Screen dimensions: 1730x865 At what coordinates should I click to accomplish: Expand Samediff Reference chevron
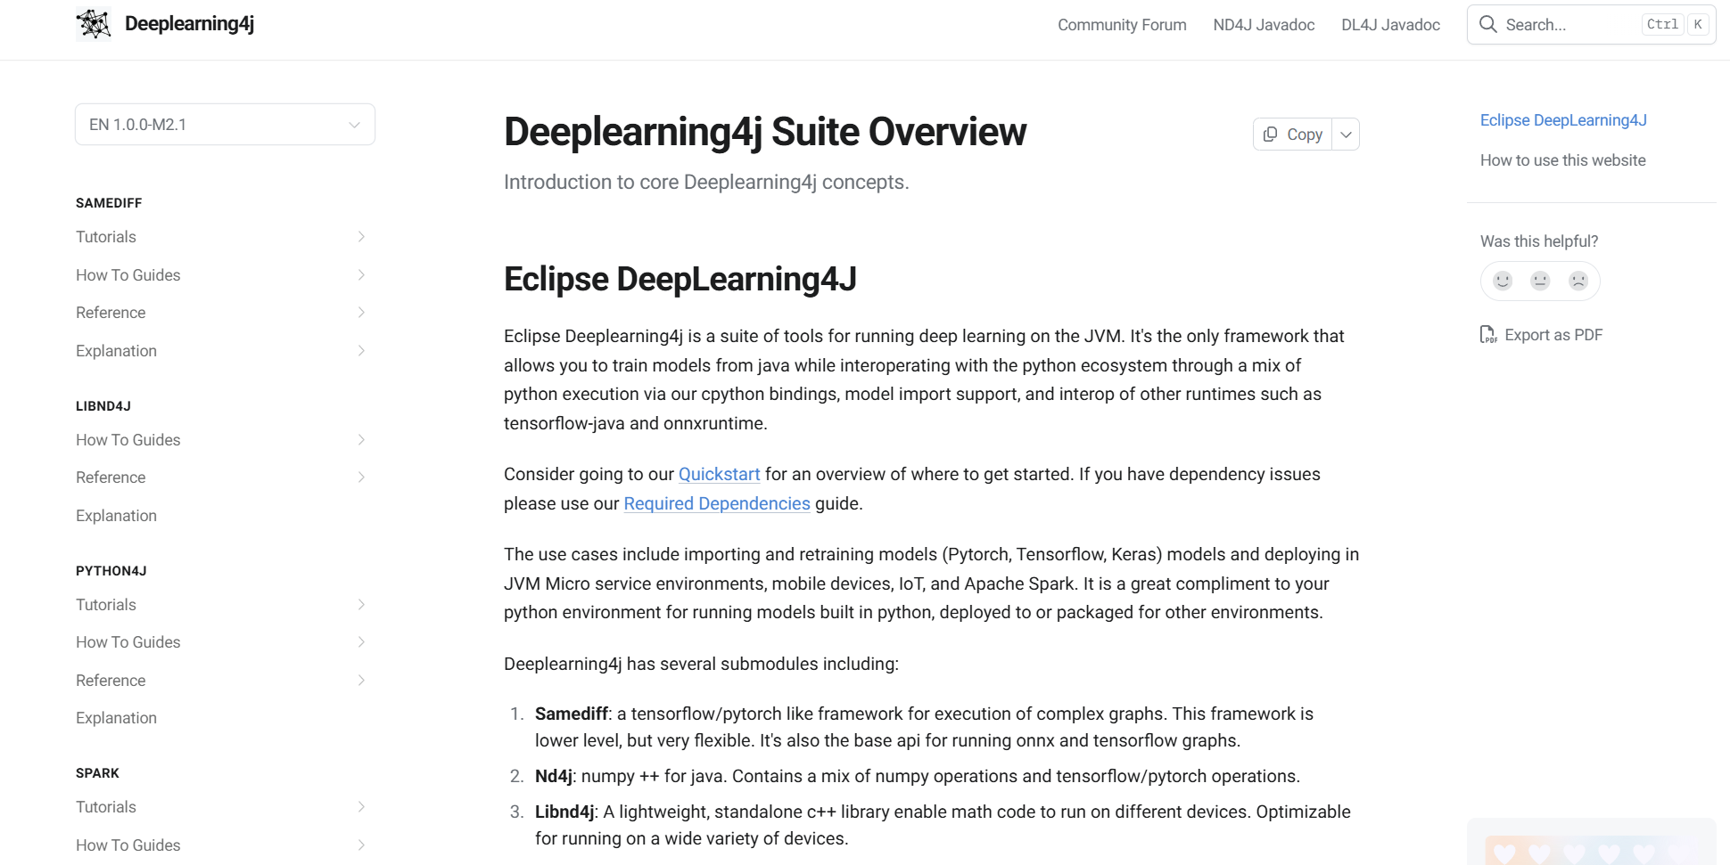[361, 313]
